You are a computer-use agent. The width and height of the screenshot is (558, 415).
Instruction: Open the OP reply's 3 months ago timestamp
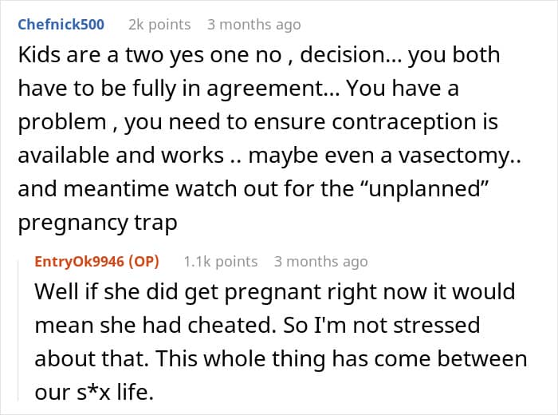321,262
